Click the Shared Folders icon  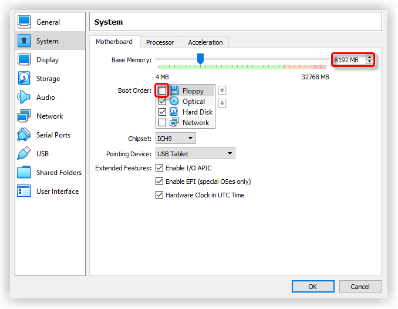(24, 173)
